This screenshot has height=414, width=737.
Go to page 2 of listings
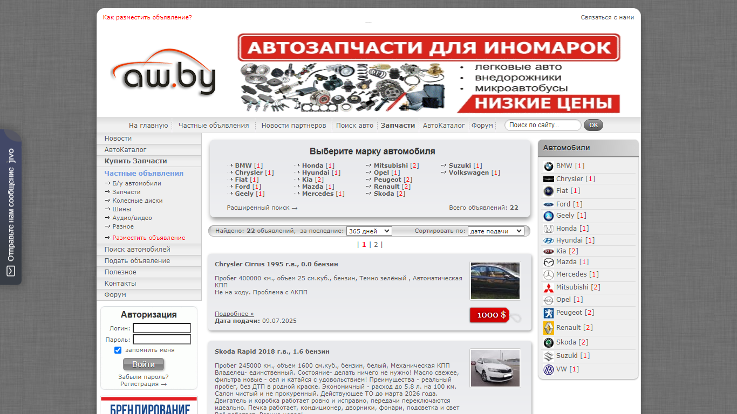tap(376, 244)
